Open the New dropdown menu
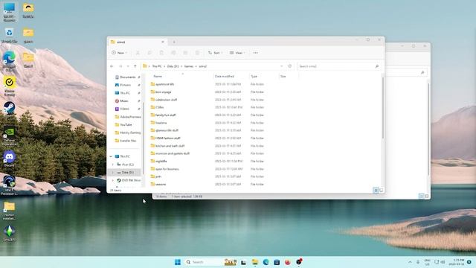Image resolution: width=476 pixels, height=268 pixels. pos(119,53)
